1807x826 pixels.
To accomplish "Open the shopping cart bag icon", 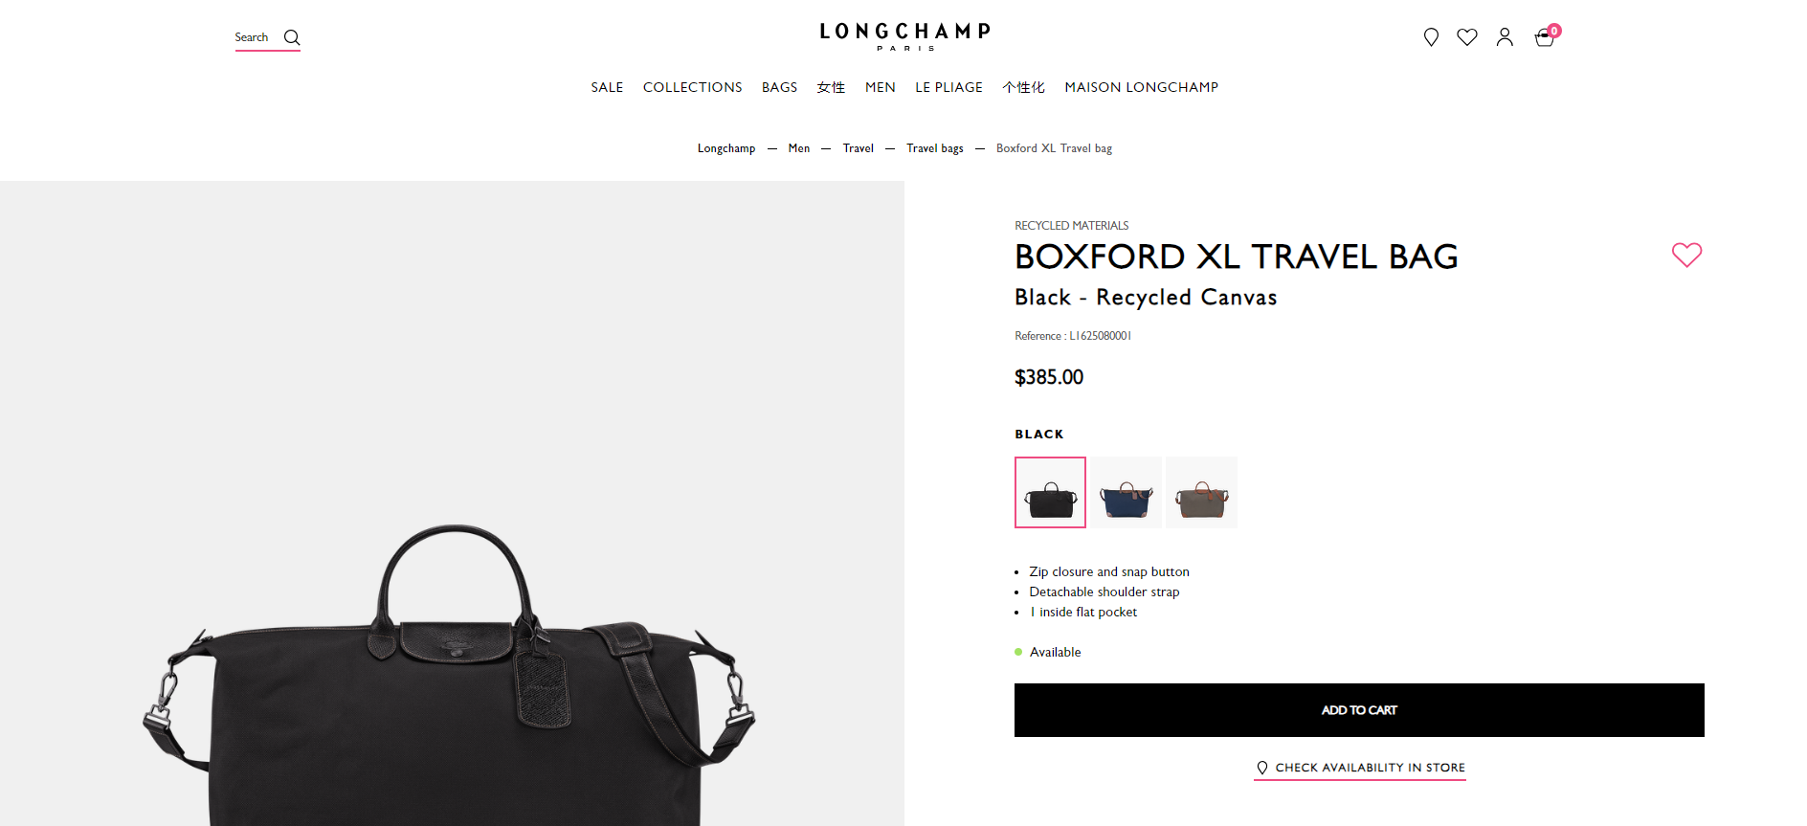I will [x=1545, y=37].
